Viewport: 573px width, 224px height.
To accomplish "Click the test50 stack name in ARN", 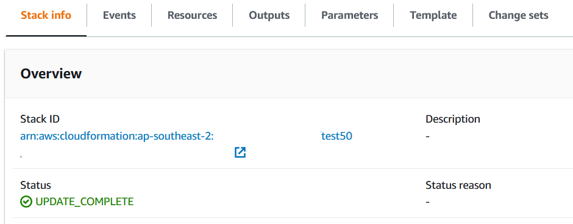I will 336,137.
